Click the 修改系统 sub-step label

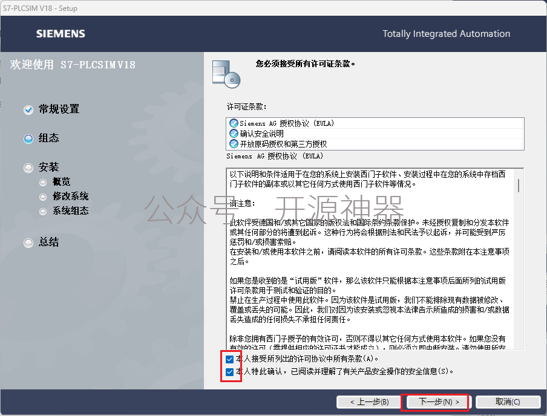(x=70, y=197)
